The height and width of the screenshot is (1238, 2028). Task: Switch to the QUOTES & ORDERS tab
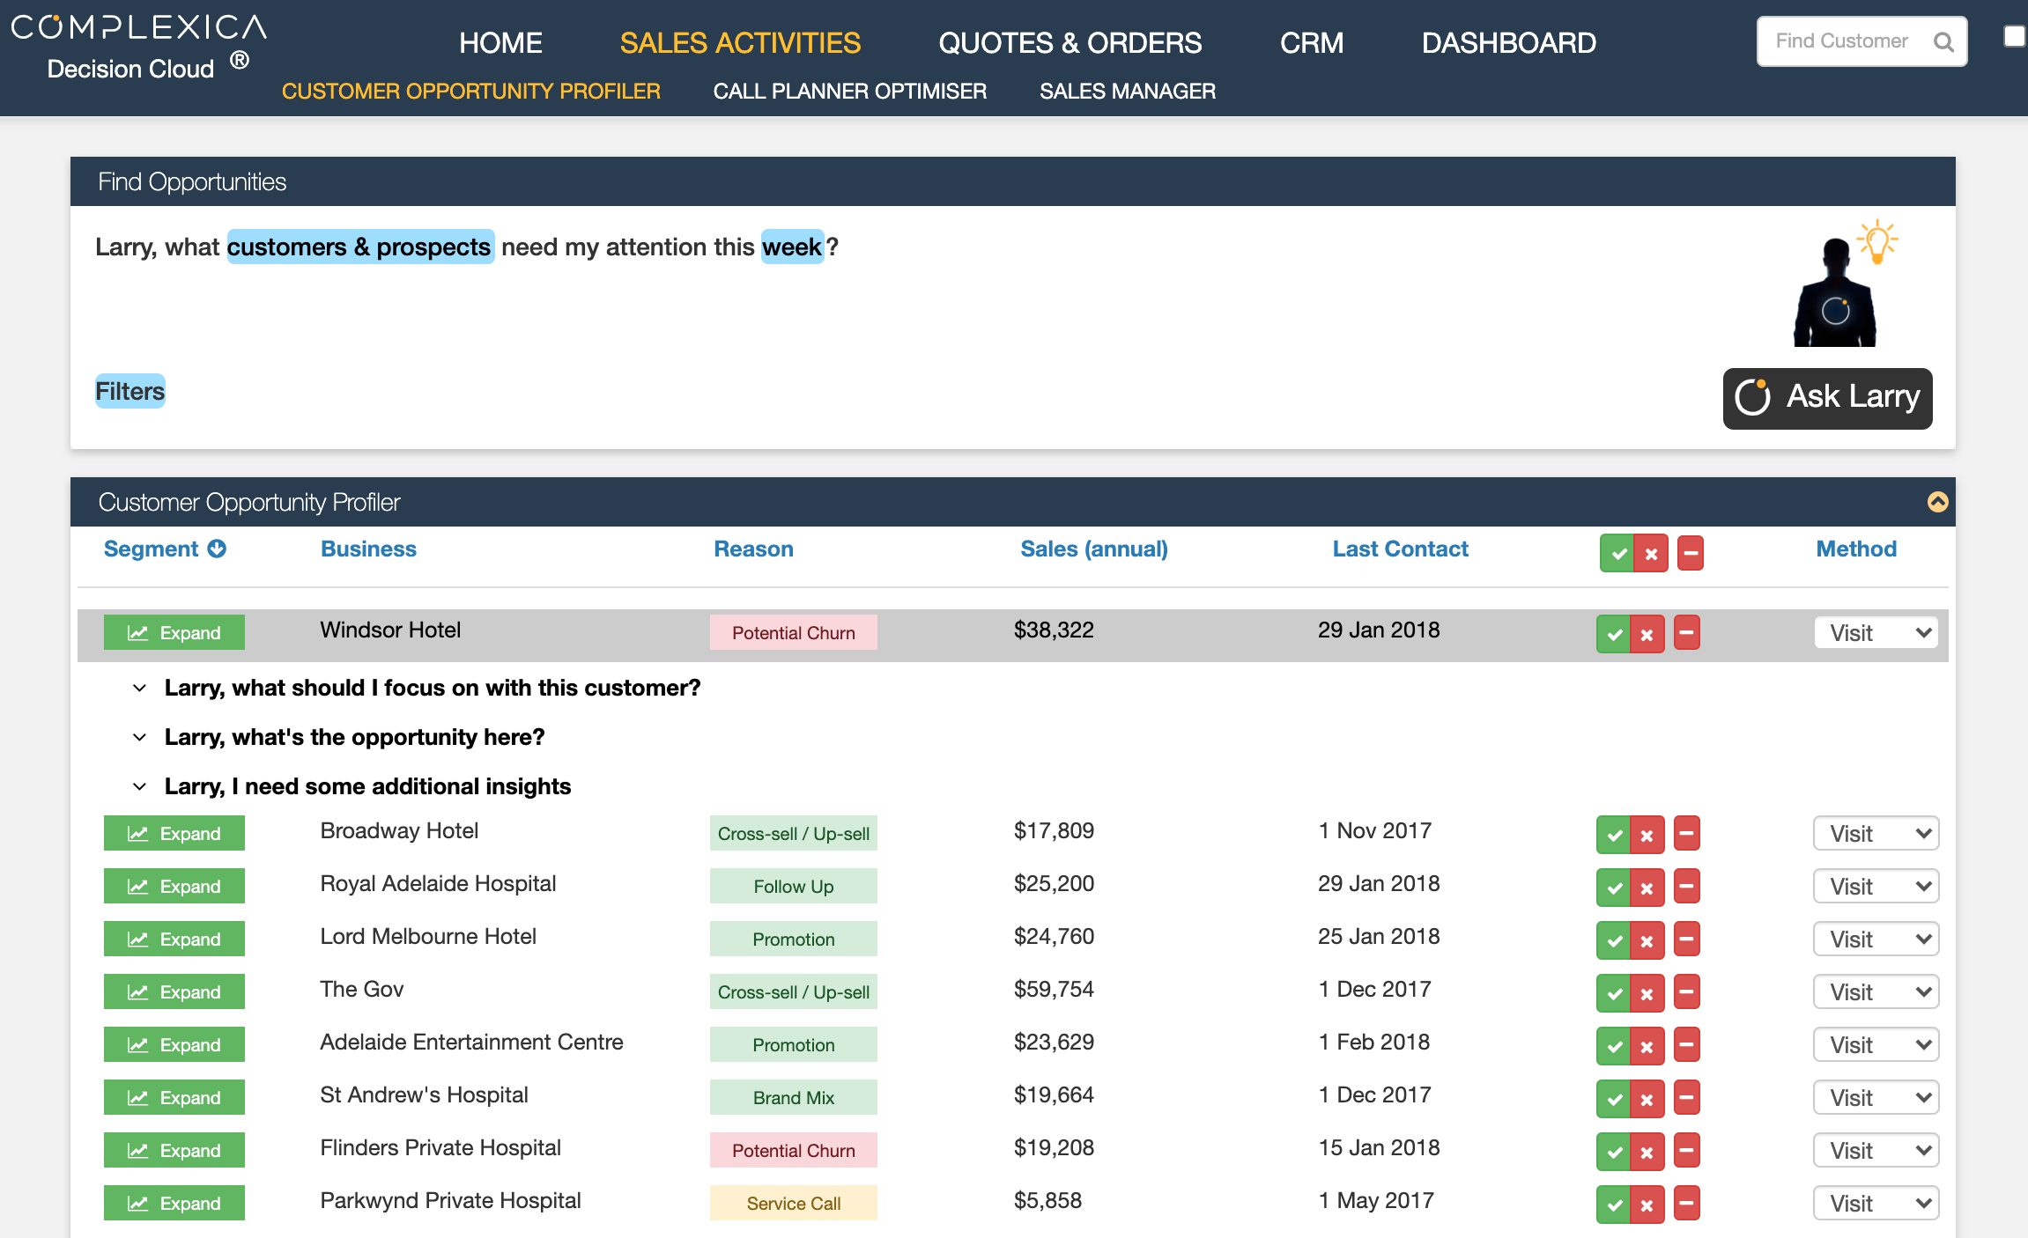pos(1070,42)
